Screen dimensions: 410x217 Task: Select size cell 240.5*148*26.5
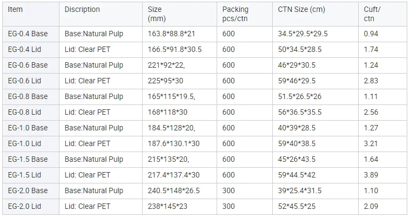[x=174, y=190]
